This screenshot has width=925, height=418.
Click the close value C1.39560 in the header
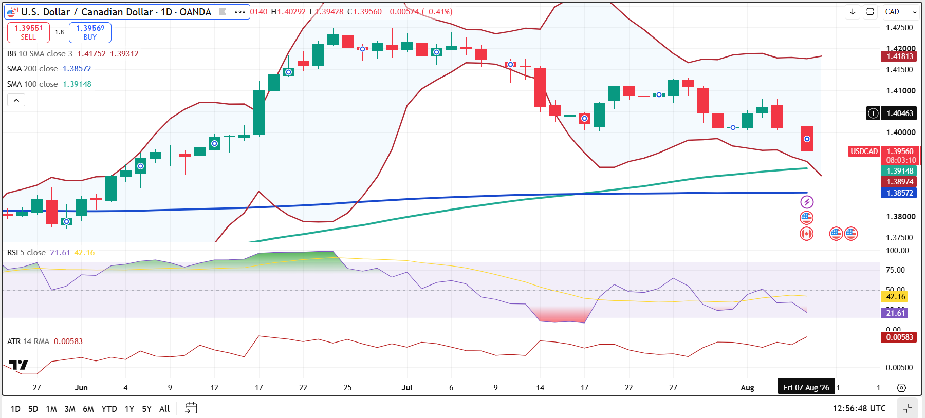click(x=364, y=12)
